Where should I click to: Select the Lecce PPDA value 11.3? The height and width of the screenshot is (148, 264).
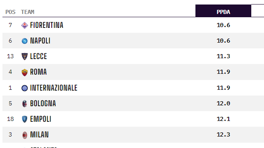tap(223, 56)
